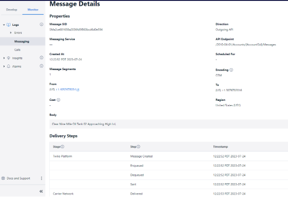Click the Alarms bell icon
This screenshot has height=197, width=288.
(x=8, y=66)
